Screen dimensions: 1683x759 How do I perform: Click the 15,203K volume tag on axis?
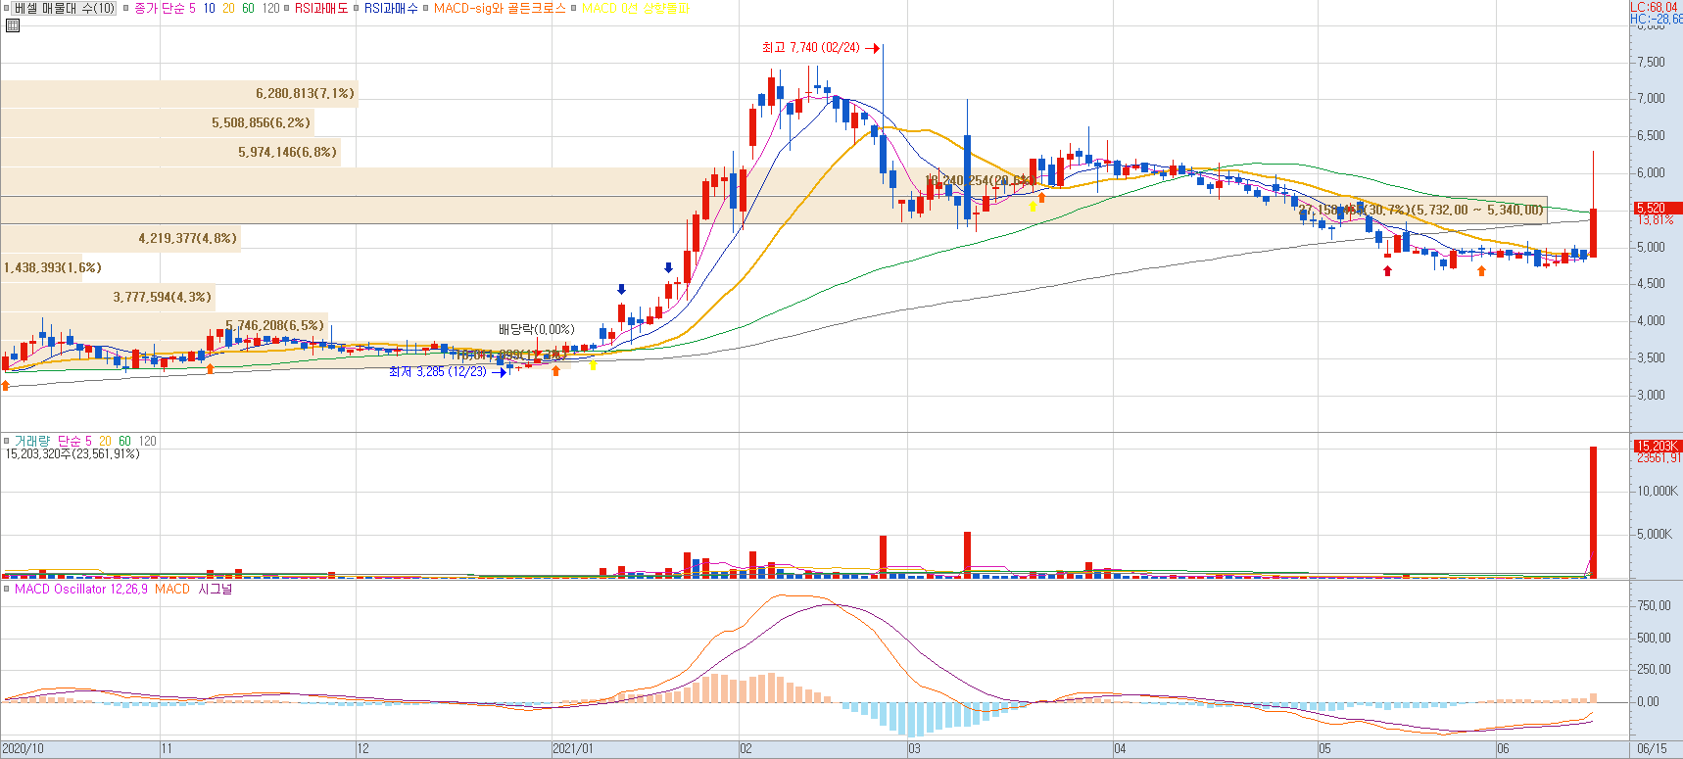1658,447
